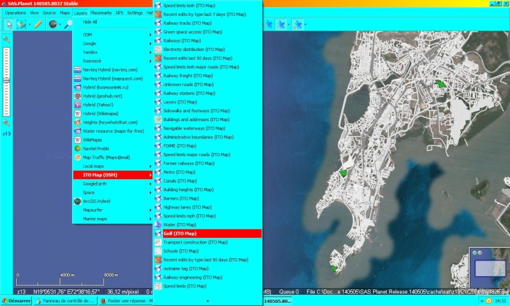Click the Recent edits last 90 days icon
This screenshot has height=306, width=510.
coord(158,58)
